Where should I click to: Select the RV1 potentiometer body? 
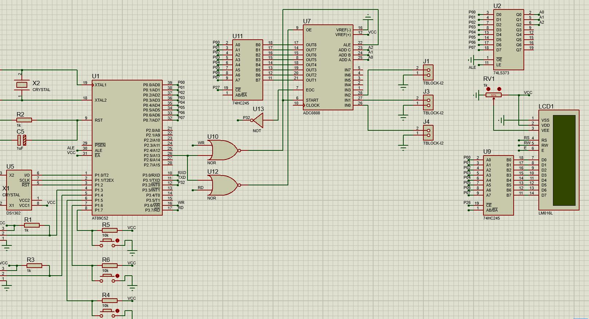pyautogui.click(x=494, y=95)
